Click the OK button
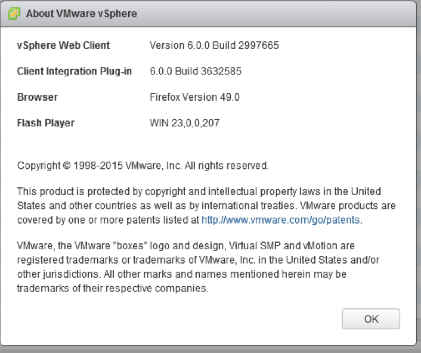The image size is (421, 353). [x=371, y=319]
